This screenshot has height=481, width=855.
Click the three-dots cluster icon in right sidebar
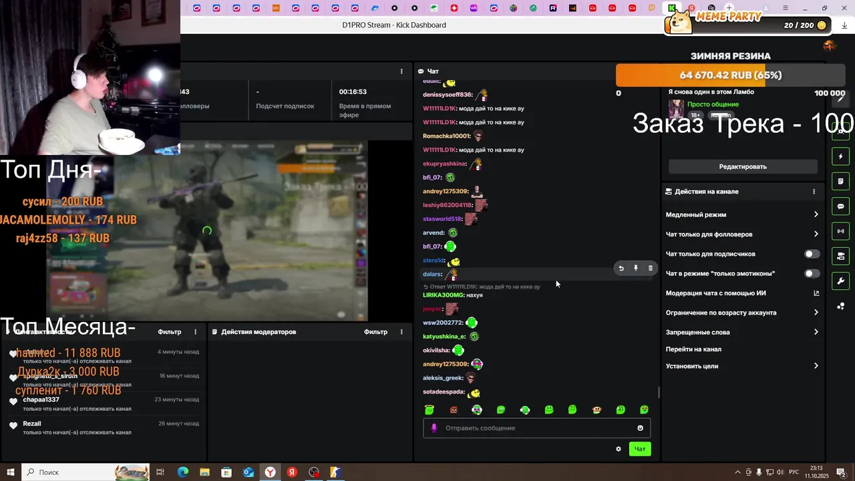pyautogui.click(x=841, y=306)
